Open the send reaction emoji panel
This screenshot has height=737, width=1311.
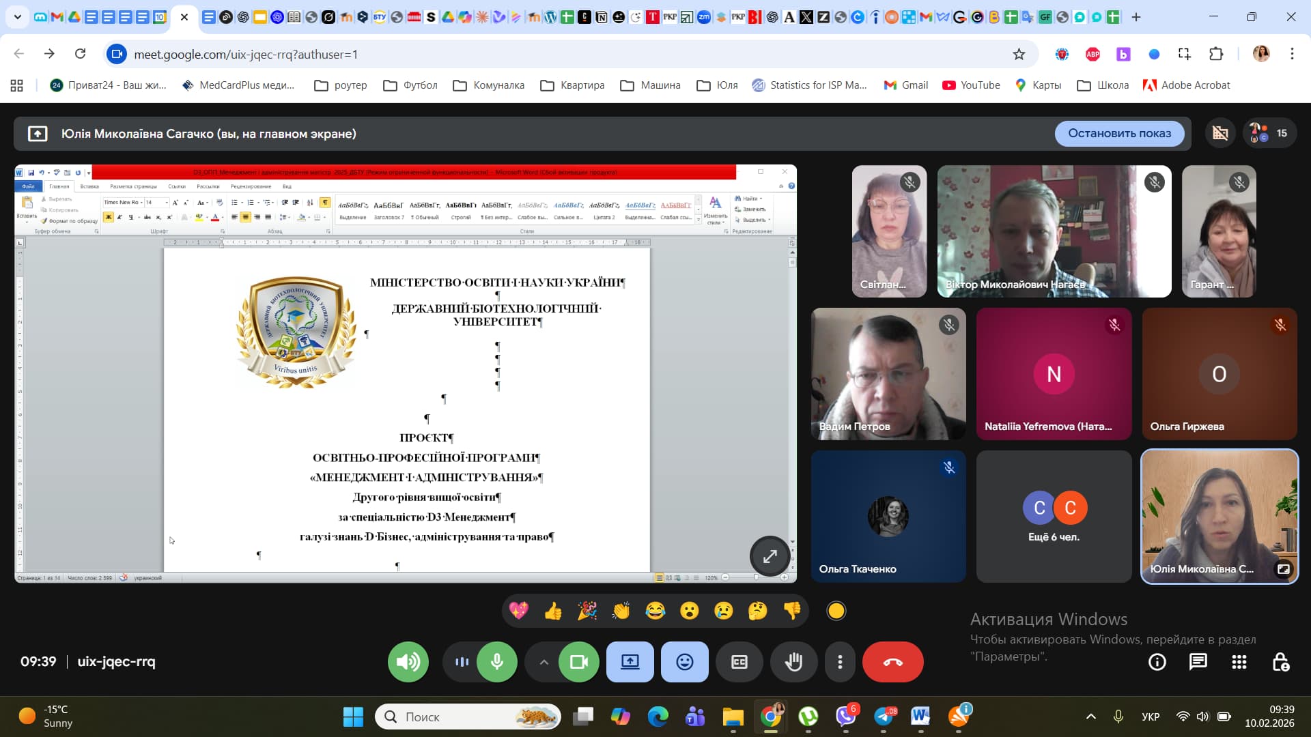point(684,662)
